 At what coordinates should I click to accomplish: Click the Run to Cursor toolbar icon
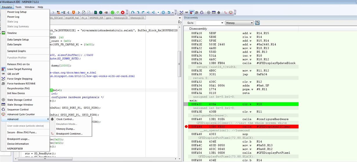[153, 12]
